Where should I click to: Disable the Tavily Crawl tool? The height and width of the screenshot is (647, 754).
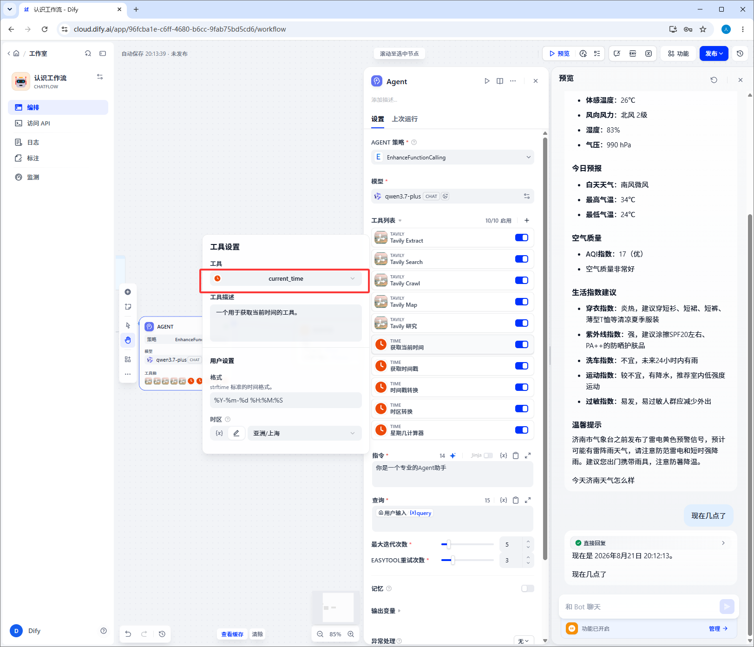(x=522, y=280)
